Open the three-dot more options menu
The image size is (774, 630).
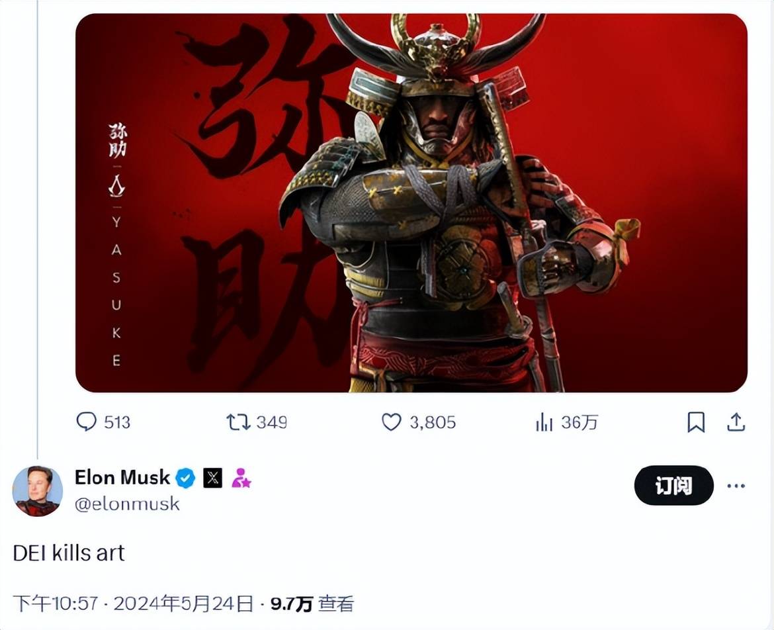[x=736, y=486]
